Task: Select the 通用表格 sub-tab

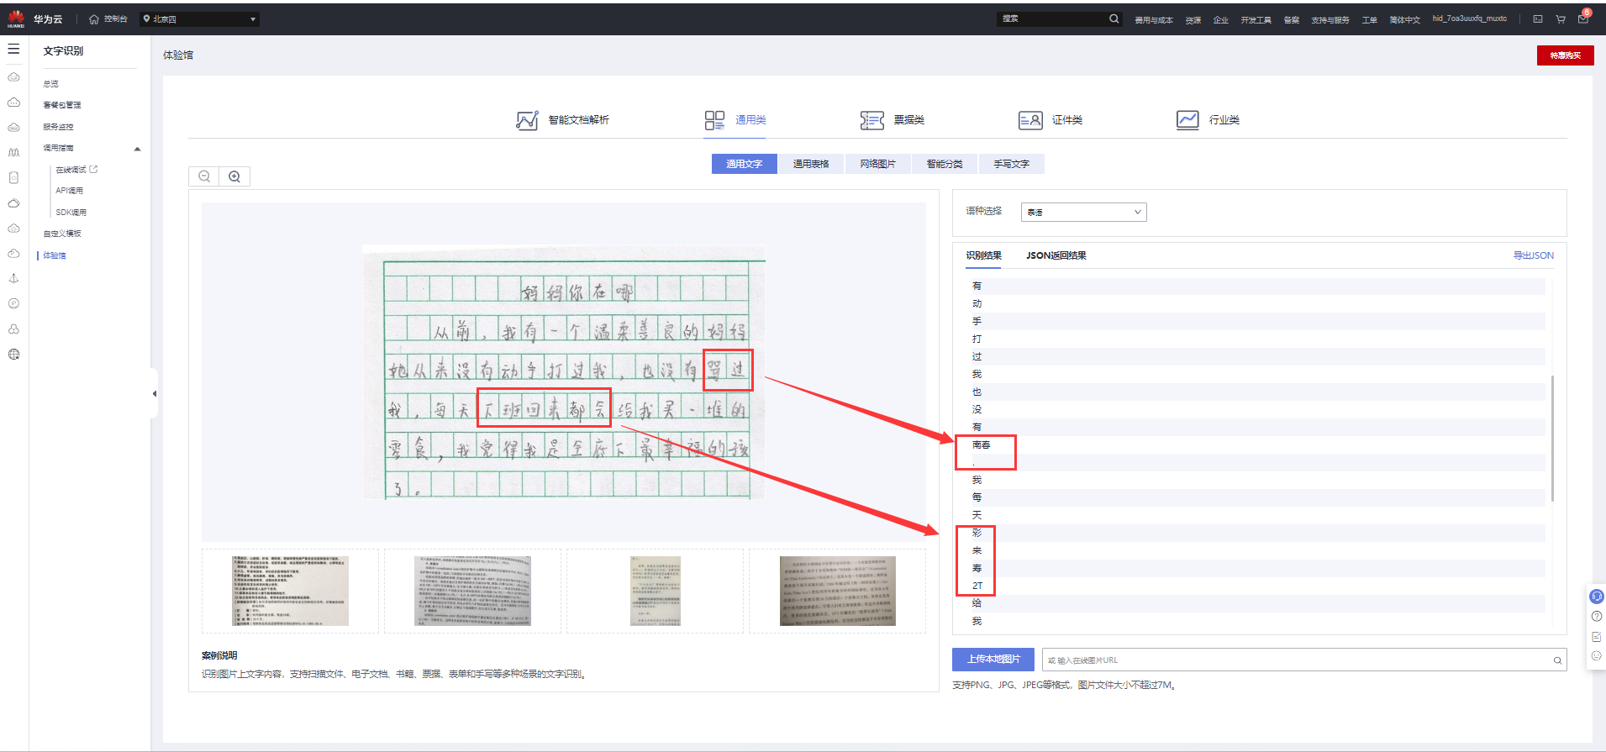Action: click(x=811, y=164)
